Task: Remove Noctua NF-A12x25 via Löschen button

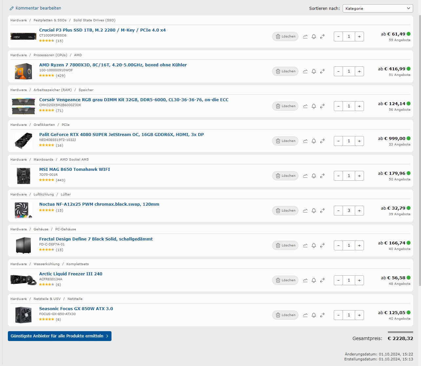Action: (285, 211)
